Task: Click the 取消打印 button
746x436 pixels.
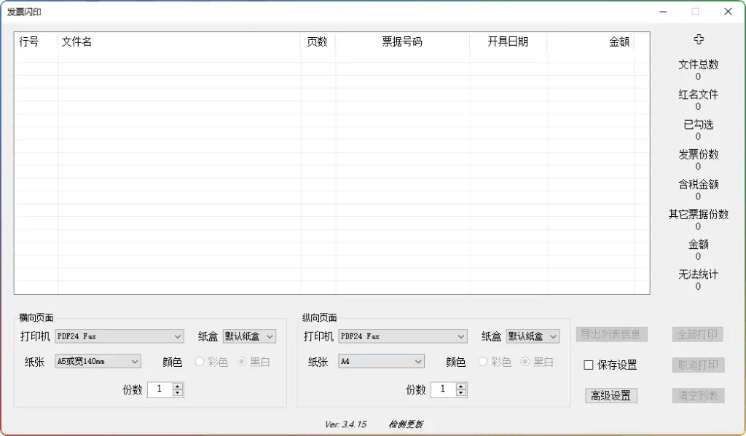Action: [x=697, y=365]
